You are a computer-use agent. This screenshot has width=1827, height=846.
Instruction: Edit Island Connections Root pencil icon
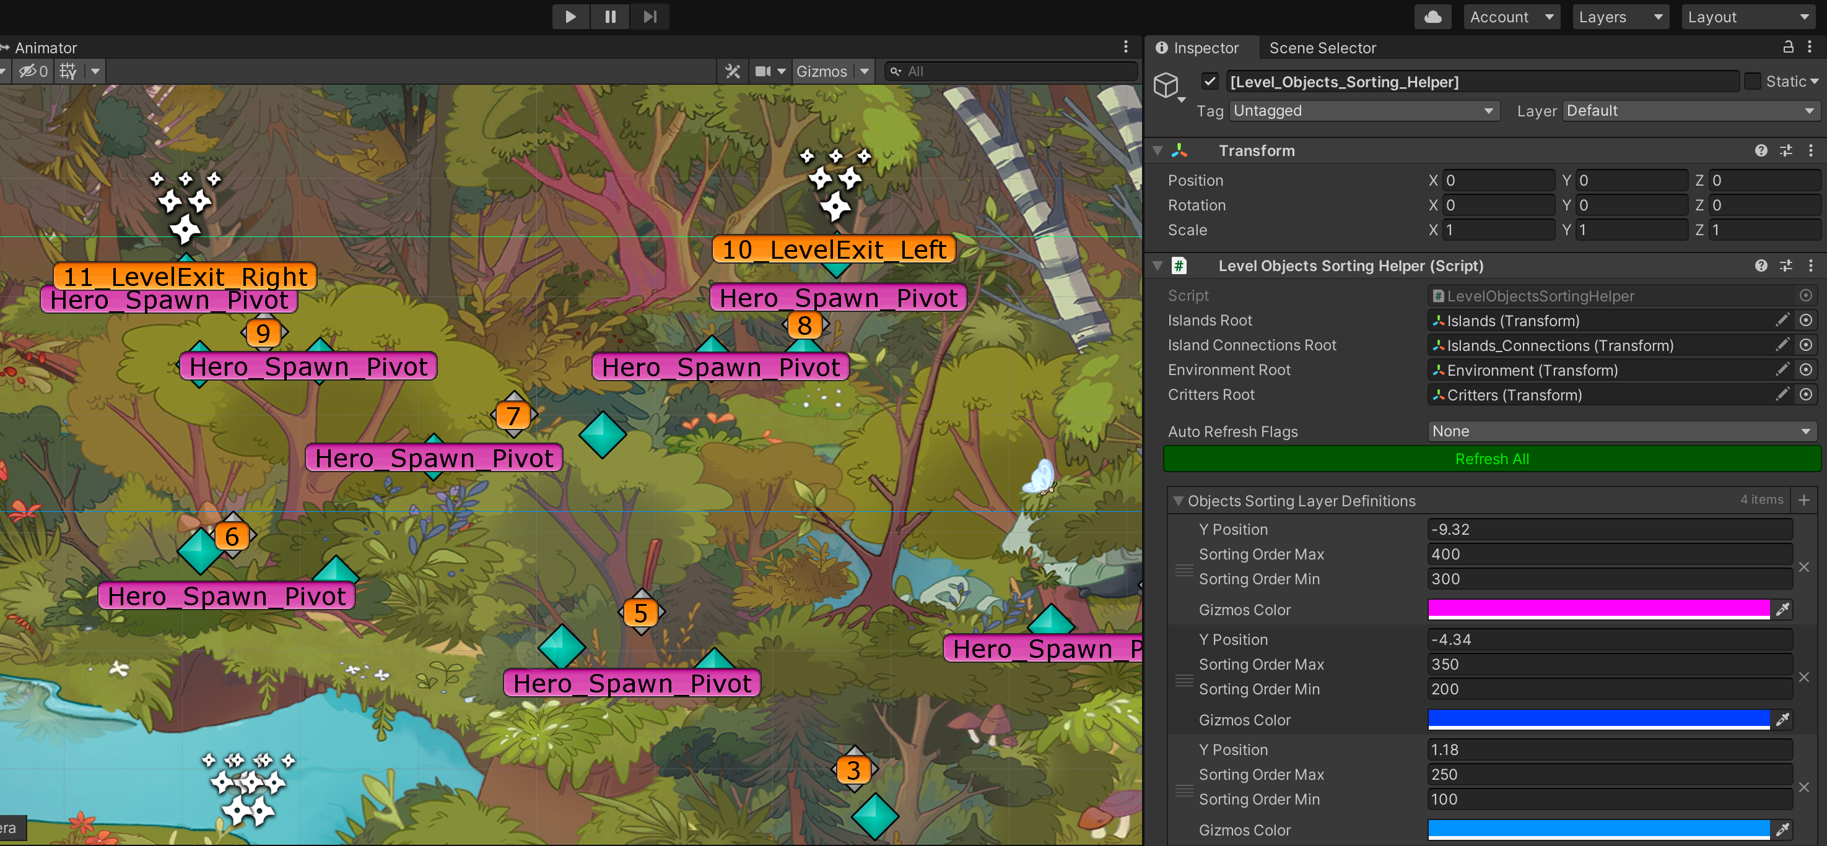1782,345
